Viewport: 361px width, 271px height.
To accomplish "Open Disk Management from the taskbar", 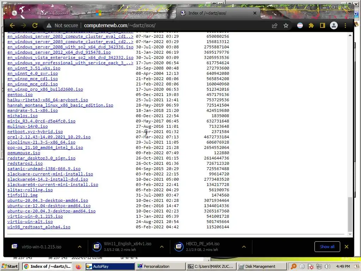I will [262, 266].
